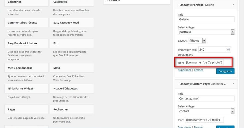Click the Fermer link in Galerie widget
This screenshot has width=244, height=128.
tap(199, 70)
